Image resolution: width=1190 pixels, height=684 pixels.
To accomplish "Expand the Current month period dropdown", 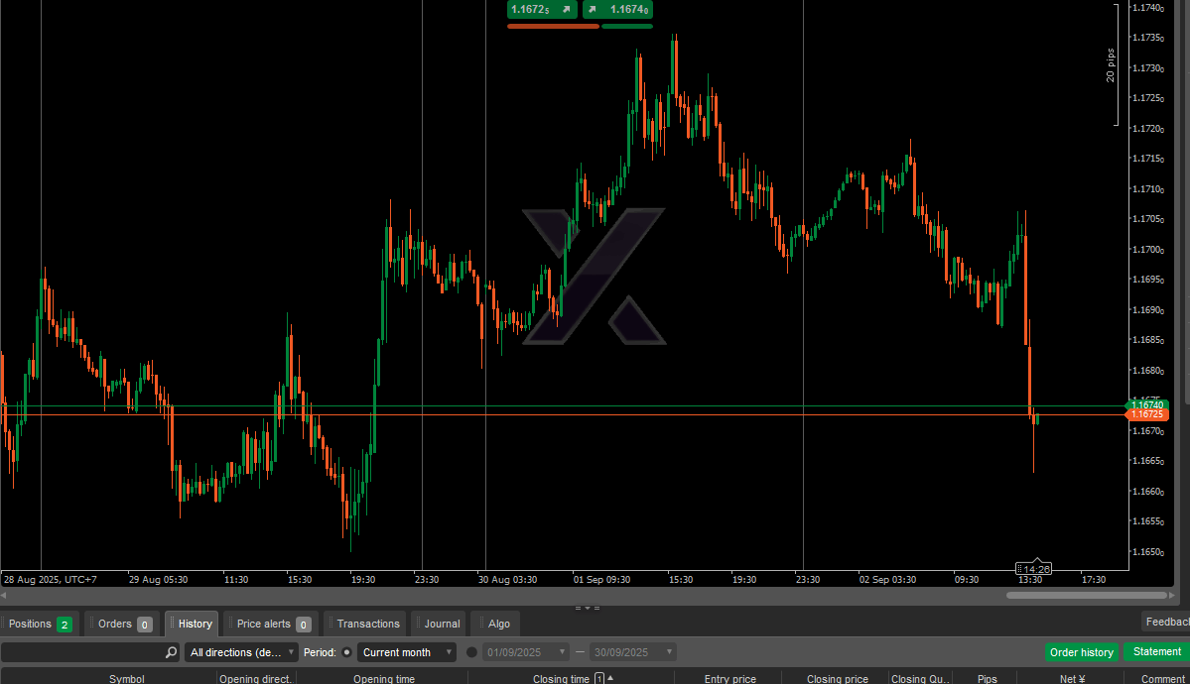I will click(407, 652).
